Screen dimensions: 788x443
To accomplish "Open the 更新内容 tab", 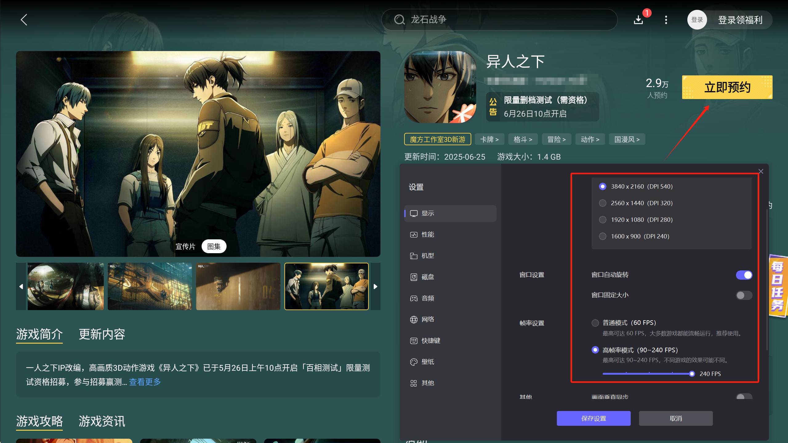I will [102, 334].
